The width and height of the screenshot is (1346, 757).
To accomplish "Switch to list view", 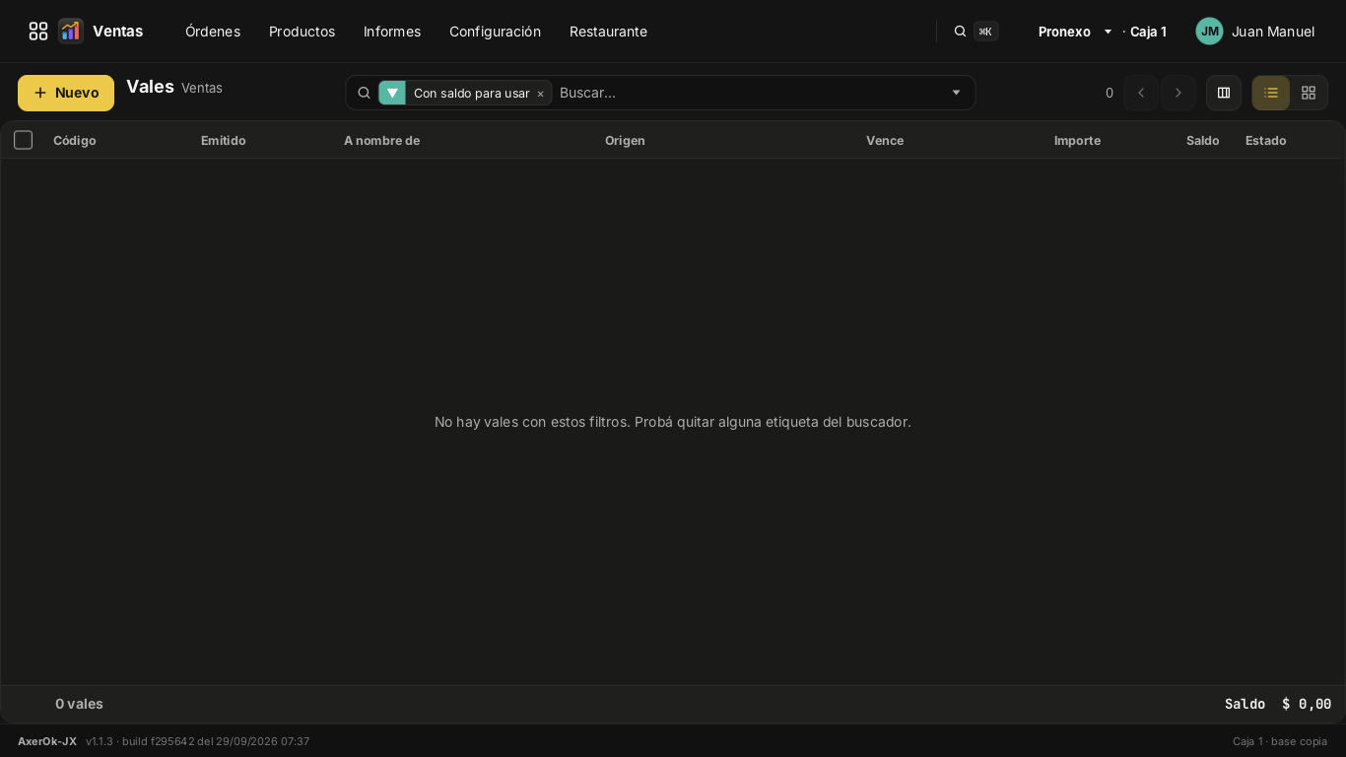I will [1271, 93].
